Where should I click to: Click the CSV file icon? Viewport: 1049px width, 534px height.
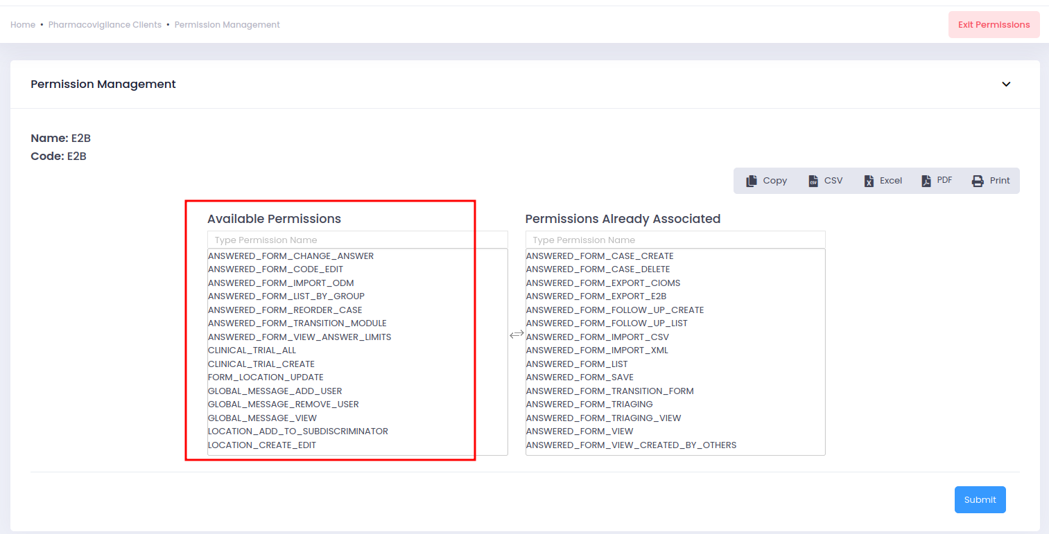[x=813, y=181]
